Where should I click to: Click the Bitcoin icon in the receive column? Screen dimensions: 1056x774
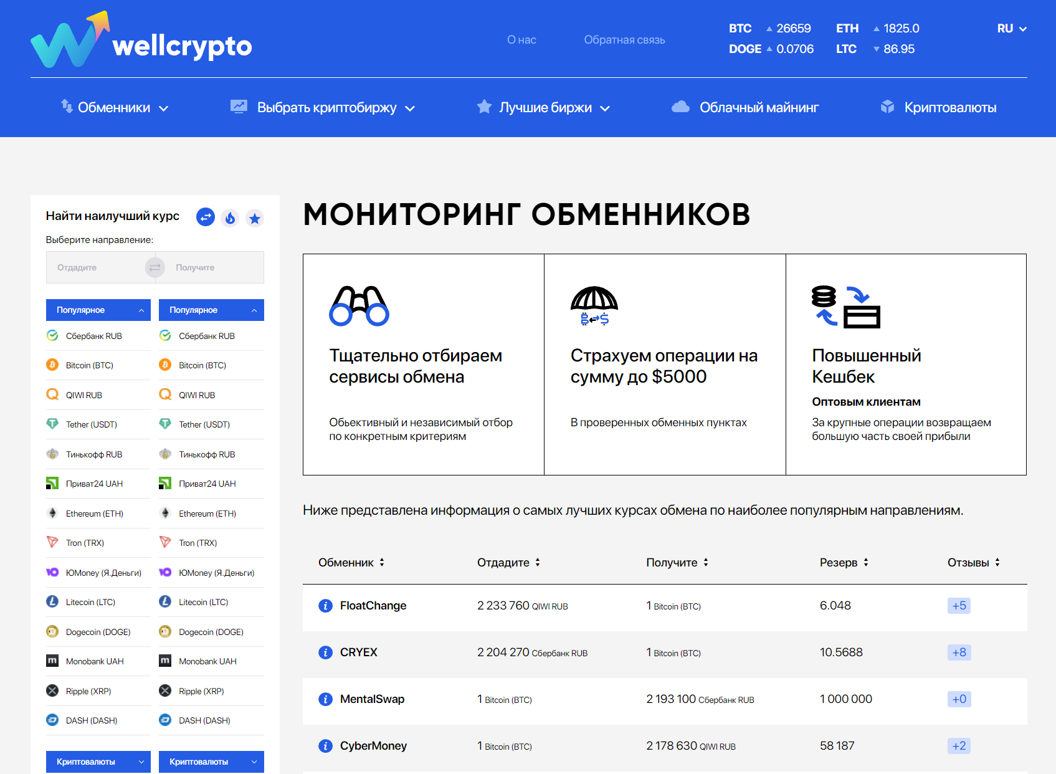click(165, 365)
